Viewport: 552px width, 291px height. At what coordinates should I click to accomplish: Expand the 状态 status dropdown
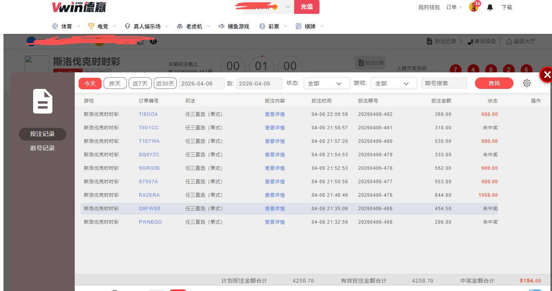click(327, 84)
